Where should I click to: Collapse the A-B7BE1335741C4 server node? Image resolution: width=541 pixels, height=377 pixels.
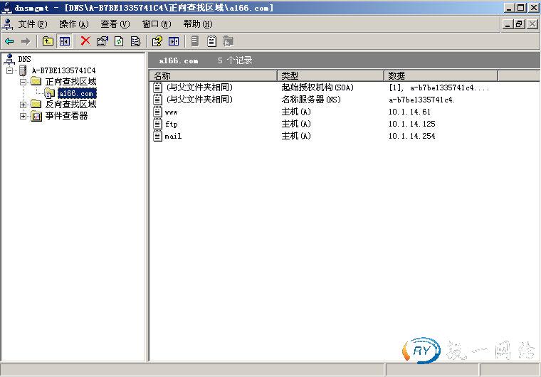(10, 70)
